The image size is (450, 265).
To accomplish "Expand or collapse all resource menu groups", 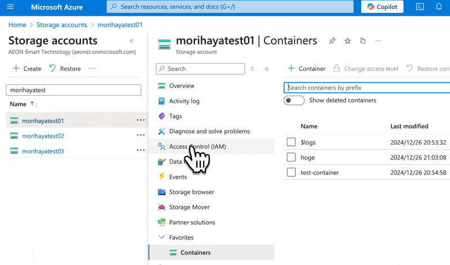I will (252, 69).
